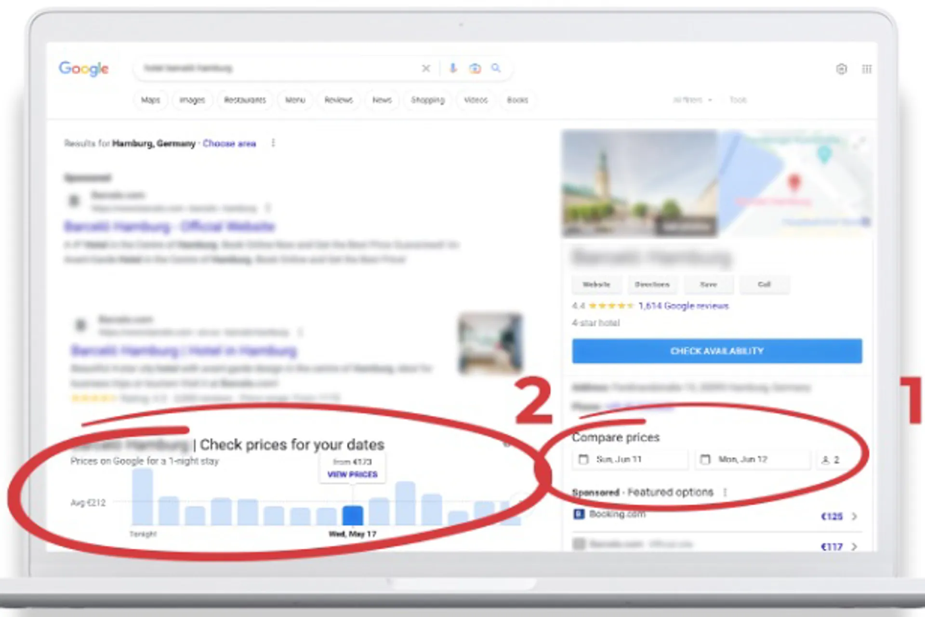Select the Menu filter tab

(295, 100)
